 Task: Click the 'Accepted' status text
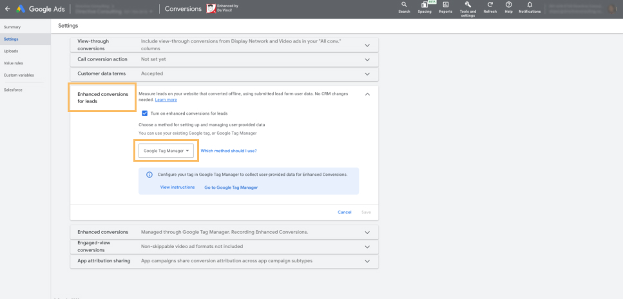[152, 73]
